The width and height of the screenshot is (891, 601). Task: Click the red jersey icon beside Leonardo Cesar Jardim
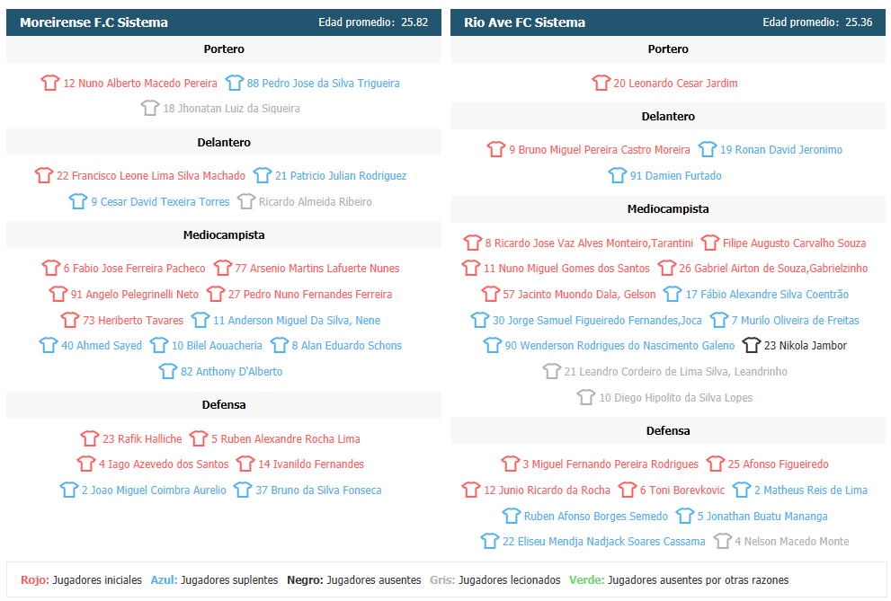(601, 83)
